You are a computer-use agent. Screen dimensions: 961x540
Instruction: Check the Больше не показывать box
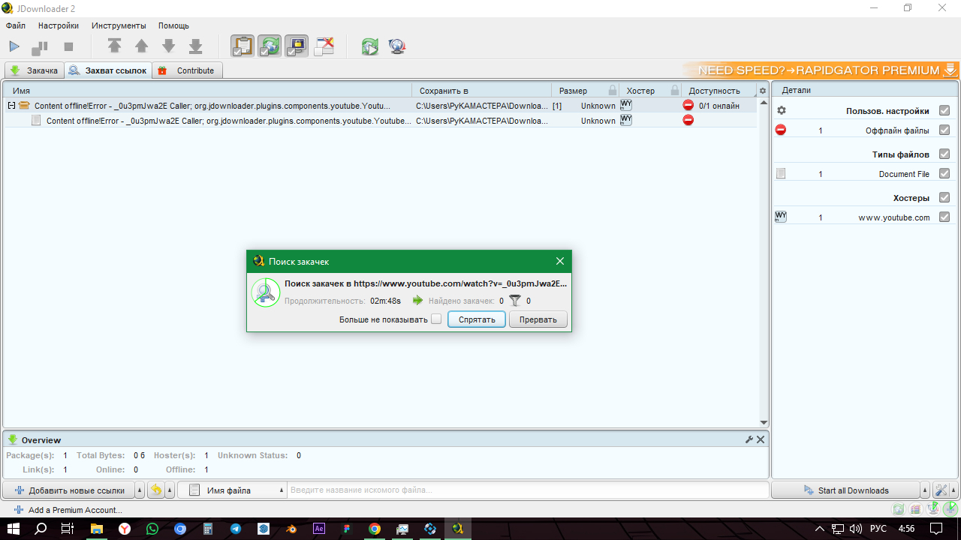click(436, 319)
